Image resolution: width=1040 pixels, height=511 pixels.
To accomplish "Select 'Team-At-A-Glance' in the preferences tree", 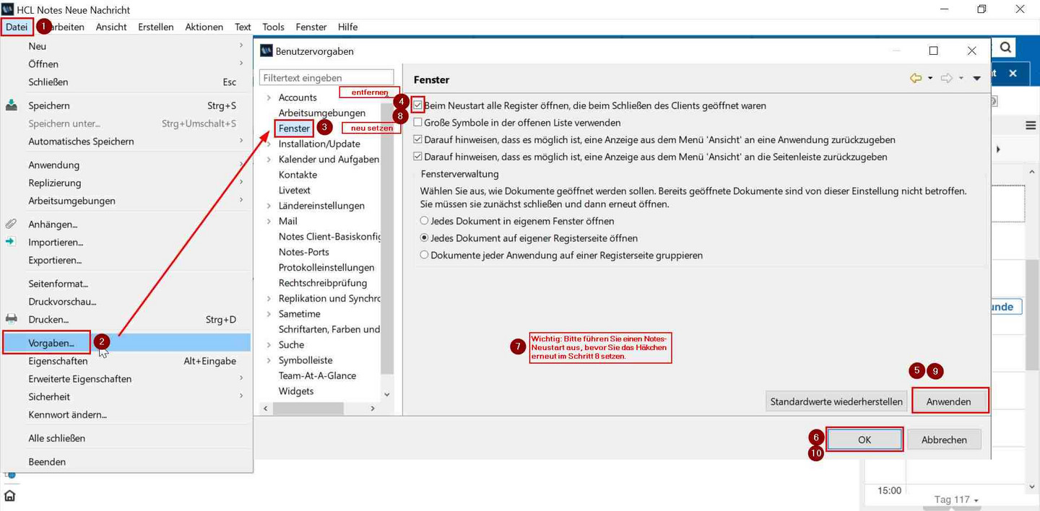I will pyautogui.click(x=318, y=375).
